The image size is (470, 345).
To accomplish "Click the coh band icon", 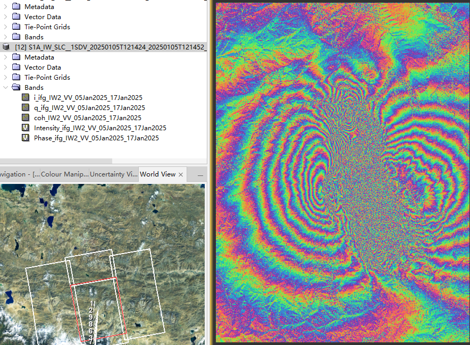I will click(x=26, y=117).
